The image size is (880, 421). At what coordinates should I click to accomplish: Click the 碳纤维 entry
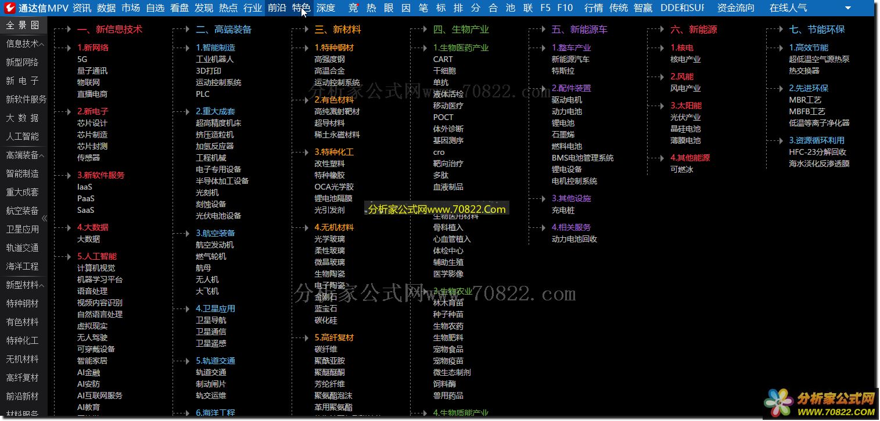[x=326, y=349]
